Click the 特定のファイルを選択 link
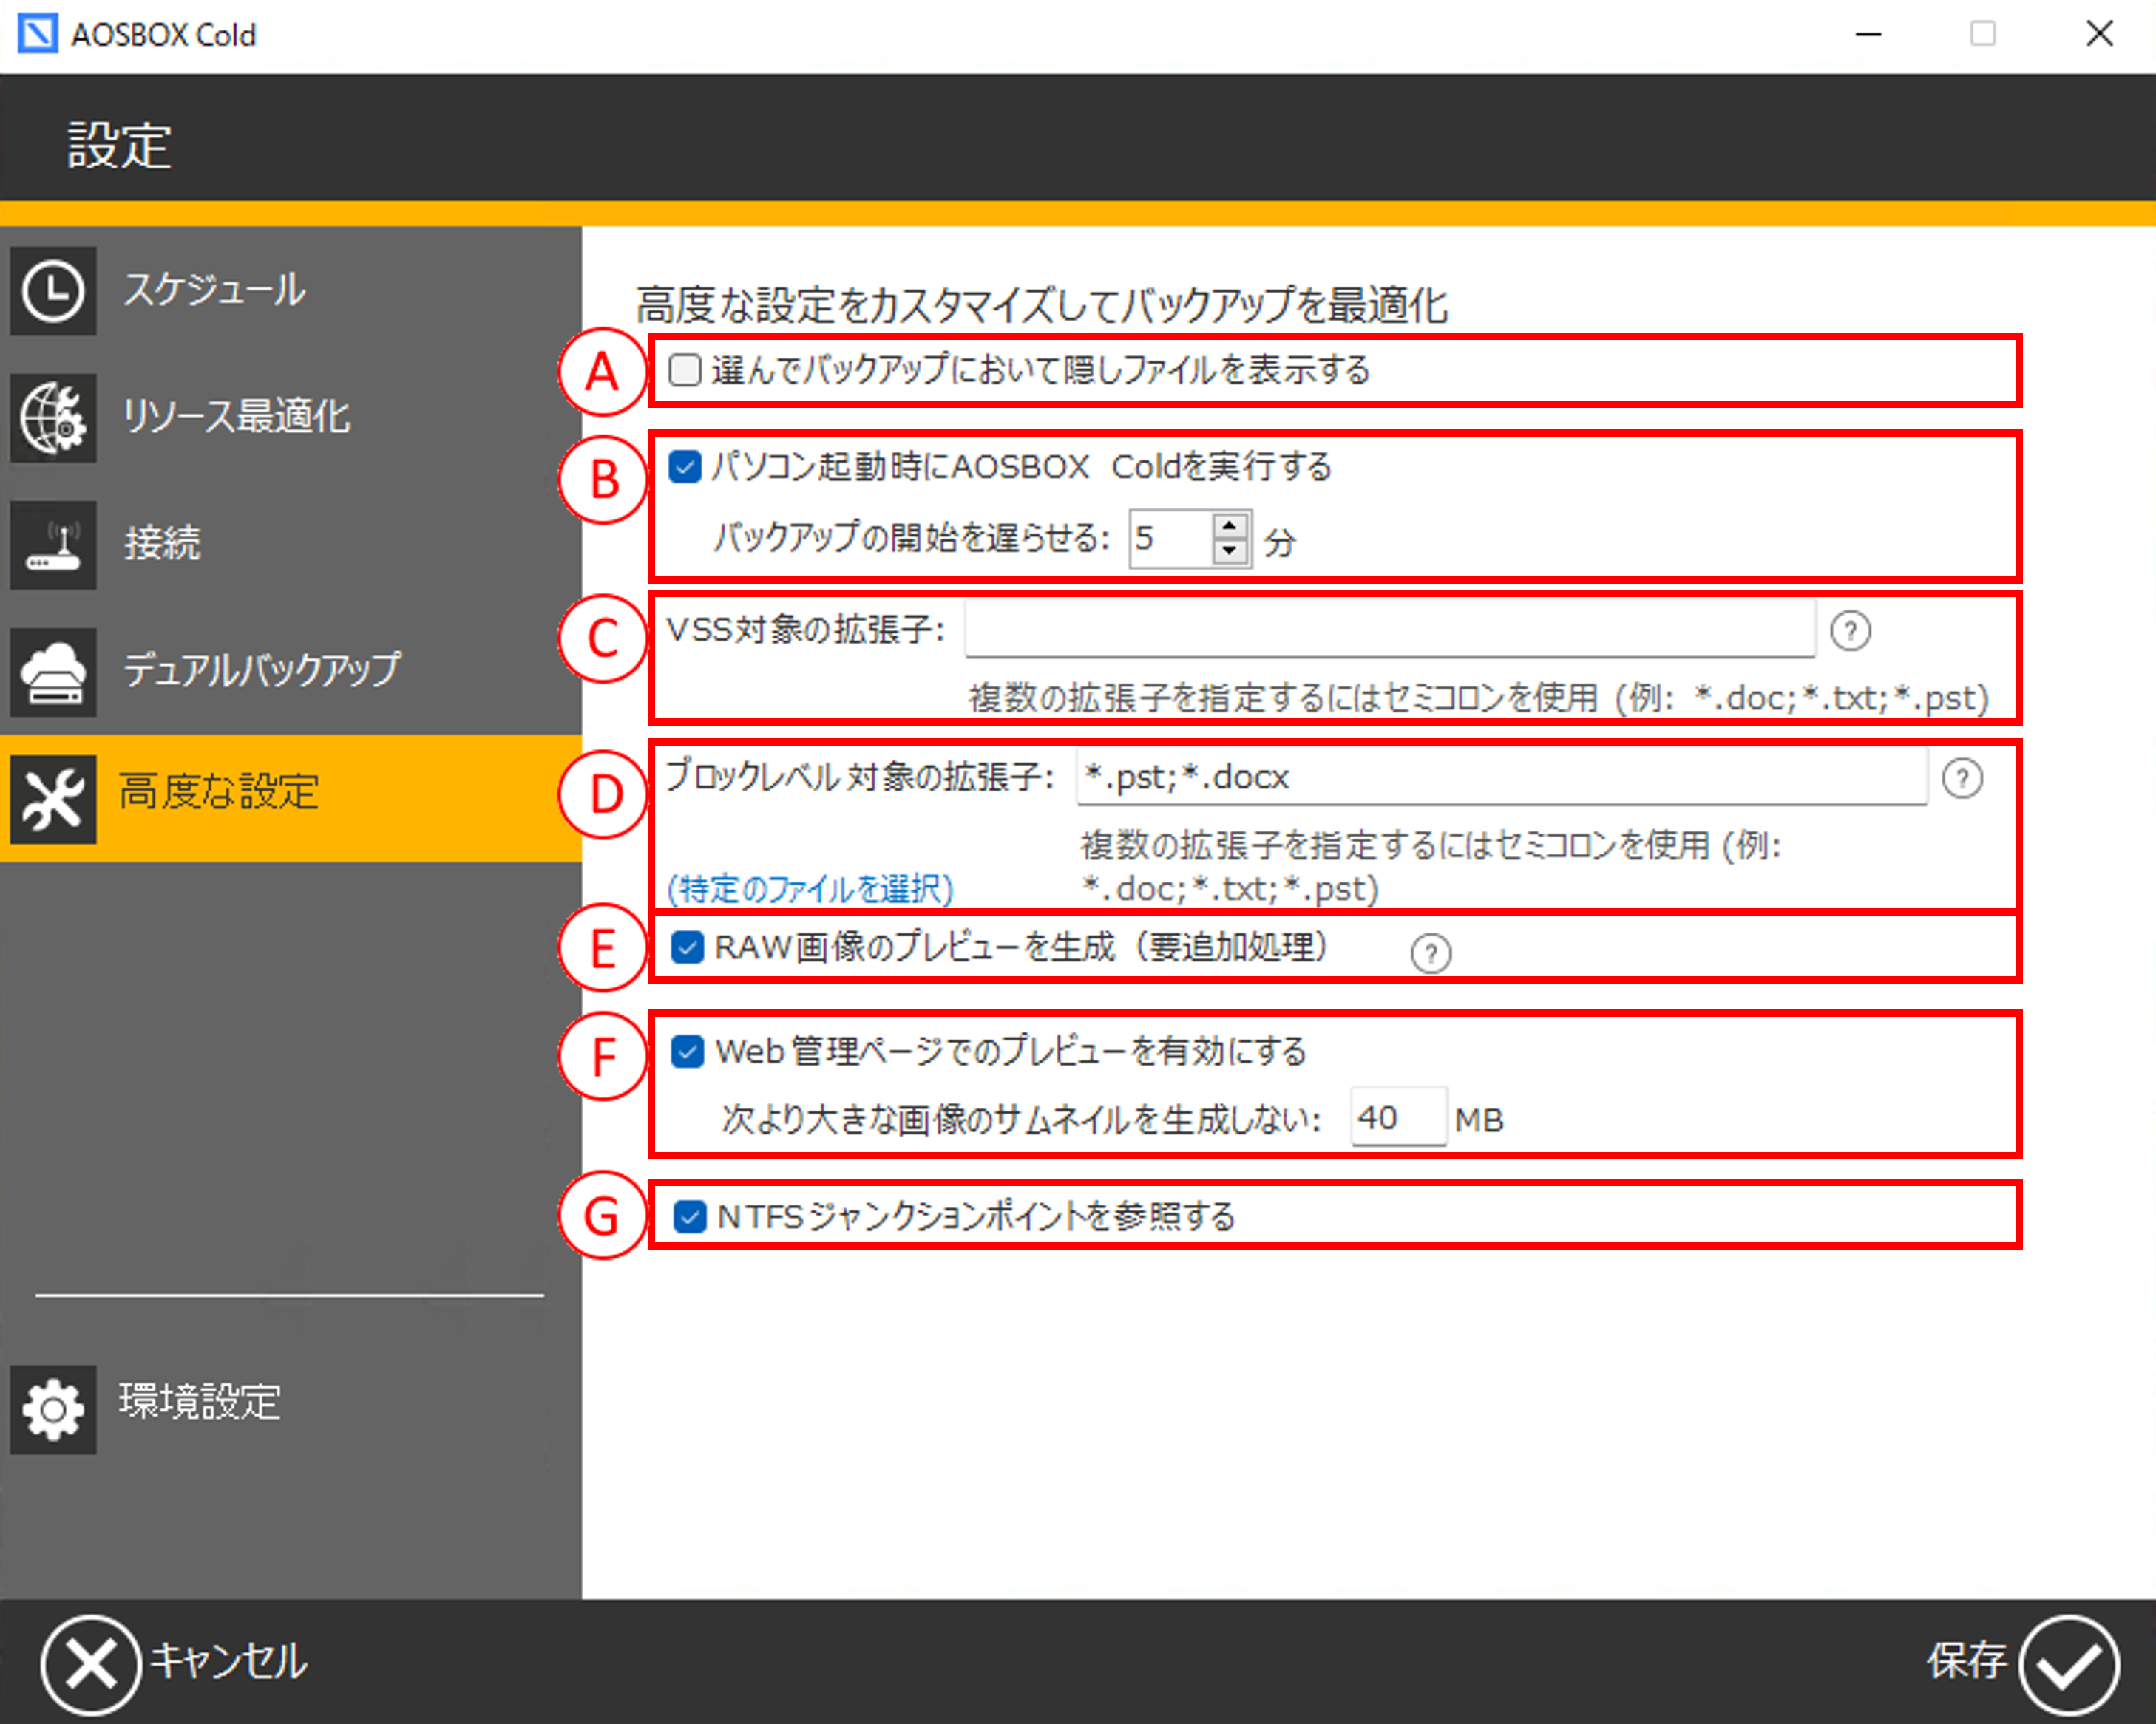Screen dimensions: 2156x1724 click(x=810, y=888)
